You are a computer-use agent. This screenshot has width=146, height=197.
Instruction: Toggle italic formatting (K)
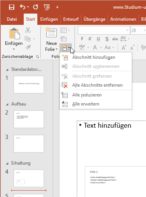coord(90,39)
